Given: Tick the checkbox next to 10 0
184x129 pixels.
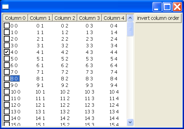Looking at the screenshot, I should click(x=7, y=91).
